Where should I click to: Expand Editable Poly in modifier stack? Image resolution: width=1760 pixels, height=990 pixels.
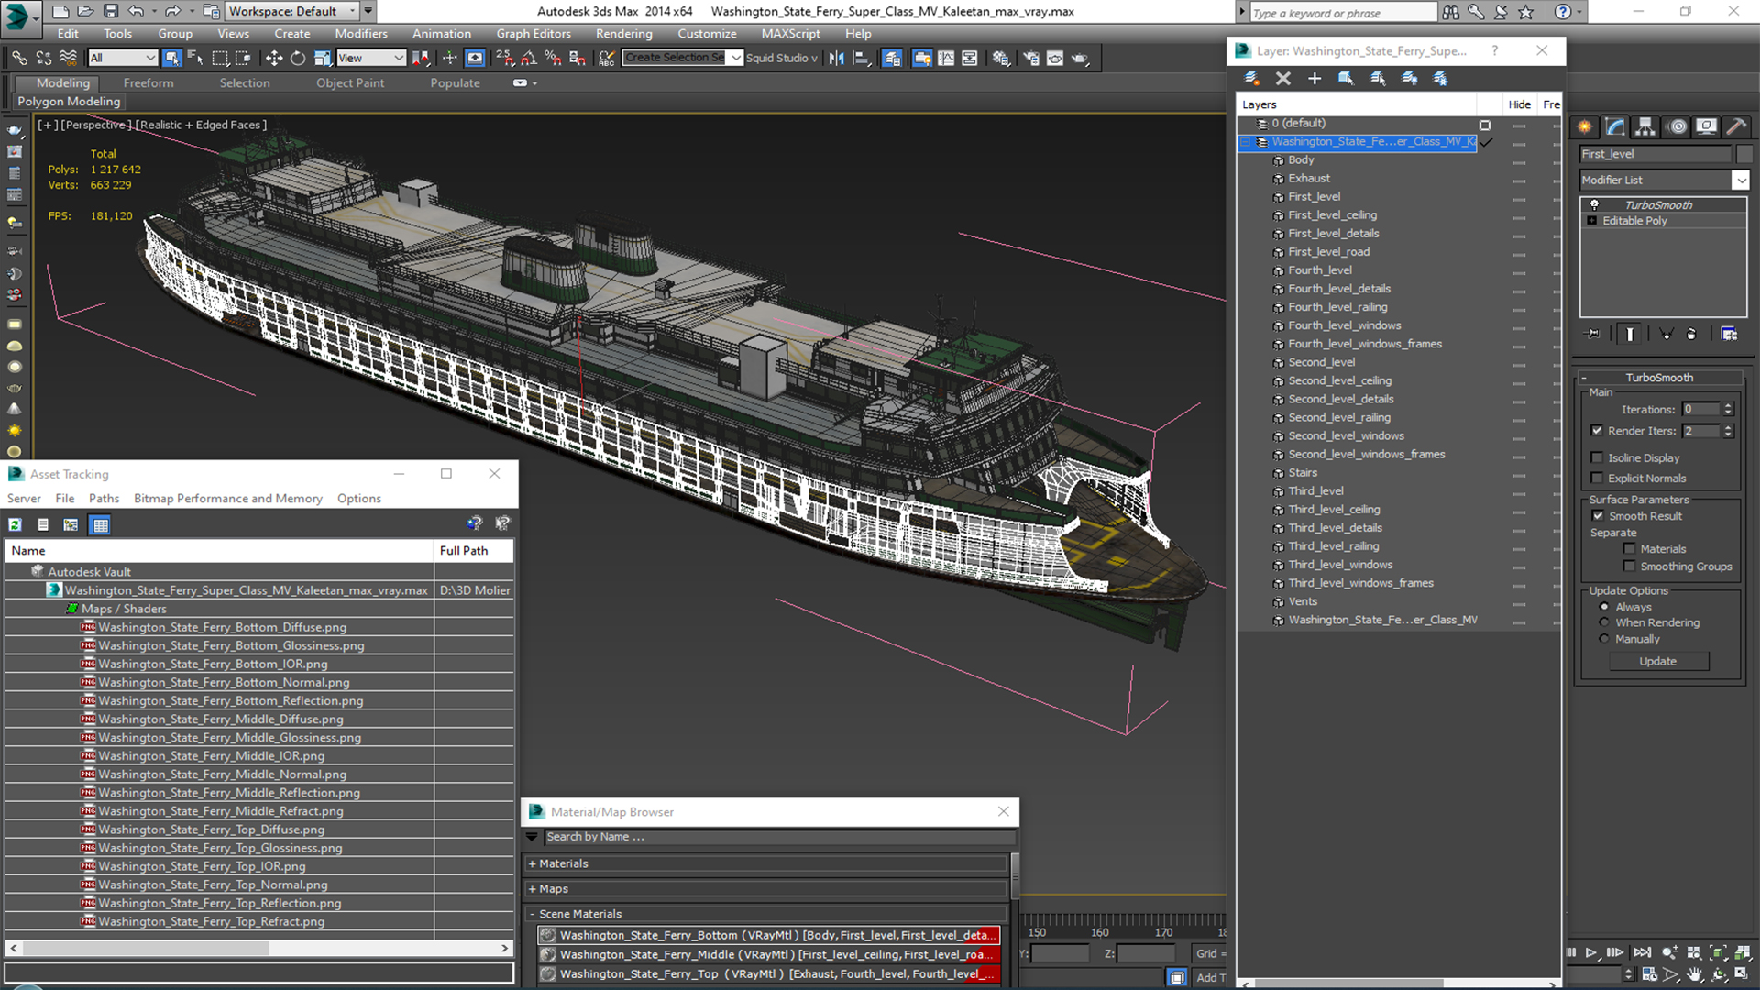tap(1592, 221)
